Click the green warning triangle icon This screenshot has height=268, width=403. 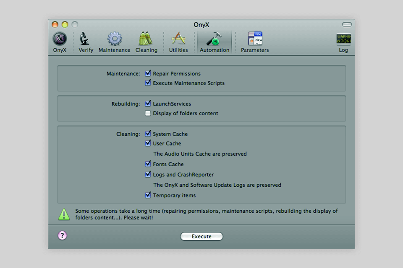tap(64, 214)
